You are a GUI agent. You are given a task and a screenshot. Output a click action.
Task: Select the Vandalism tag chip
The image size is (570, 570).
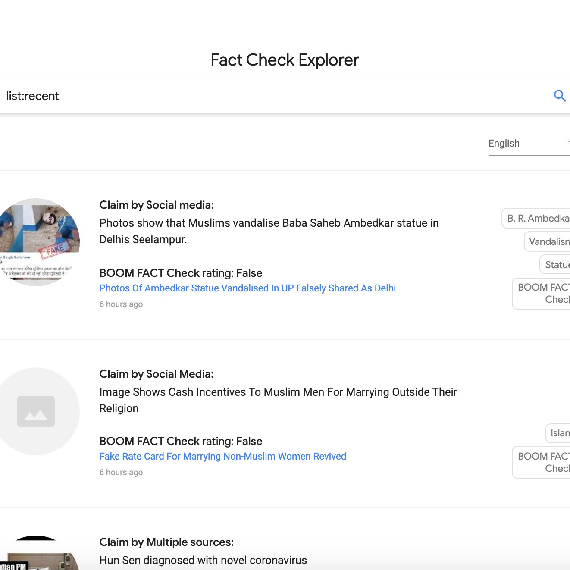coord(547,241)
